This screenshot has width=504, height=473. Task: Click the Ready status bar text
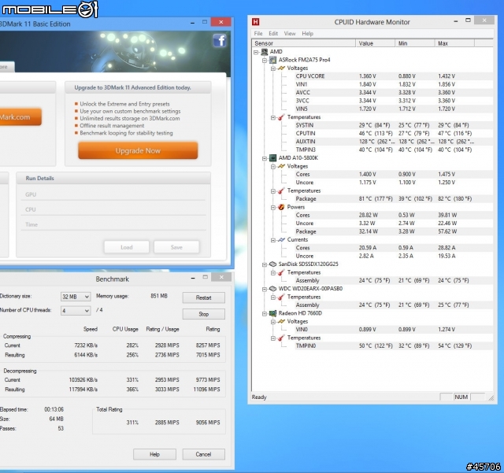pos(259,397)
